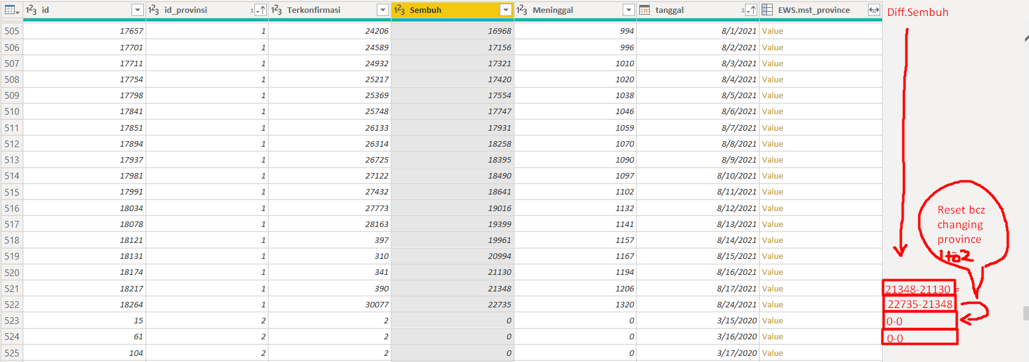Select Terkonfirmasi cell 25748
Screen dimensions: 1029x362
pyautogui.click(x=329, y=112)
